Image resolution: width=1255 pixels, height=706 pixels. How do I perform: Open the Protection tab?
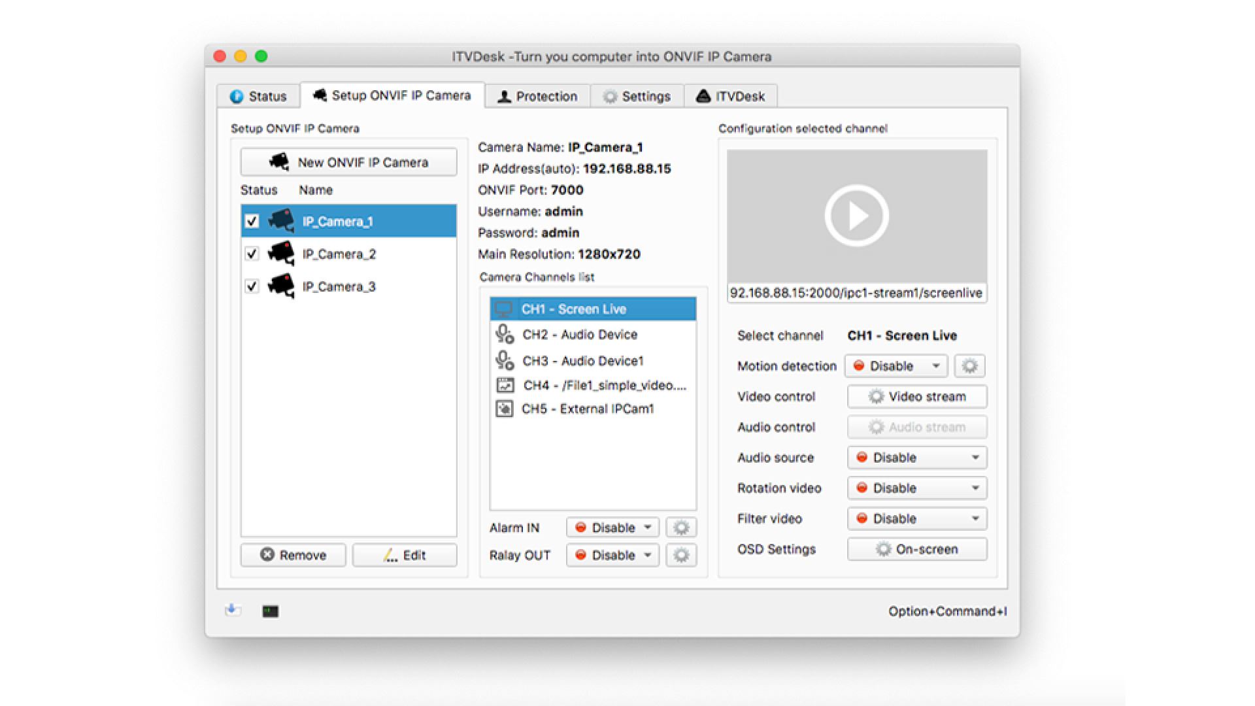537,96
